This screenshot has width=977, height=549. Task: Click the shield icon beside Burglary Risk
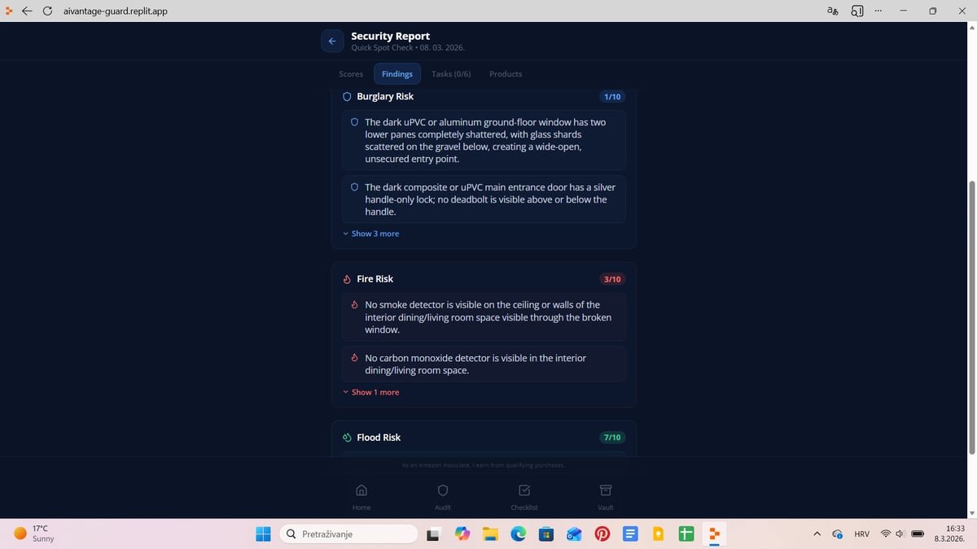(x=347, y=96)
